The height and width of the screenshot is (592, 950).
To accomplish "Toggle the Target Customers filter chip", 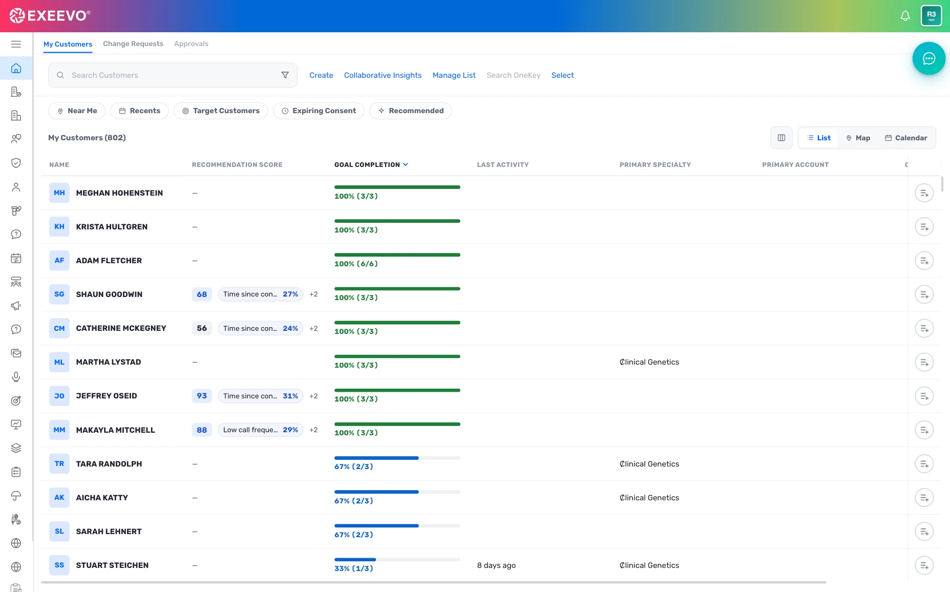I will [221, 111].
